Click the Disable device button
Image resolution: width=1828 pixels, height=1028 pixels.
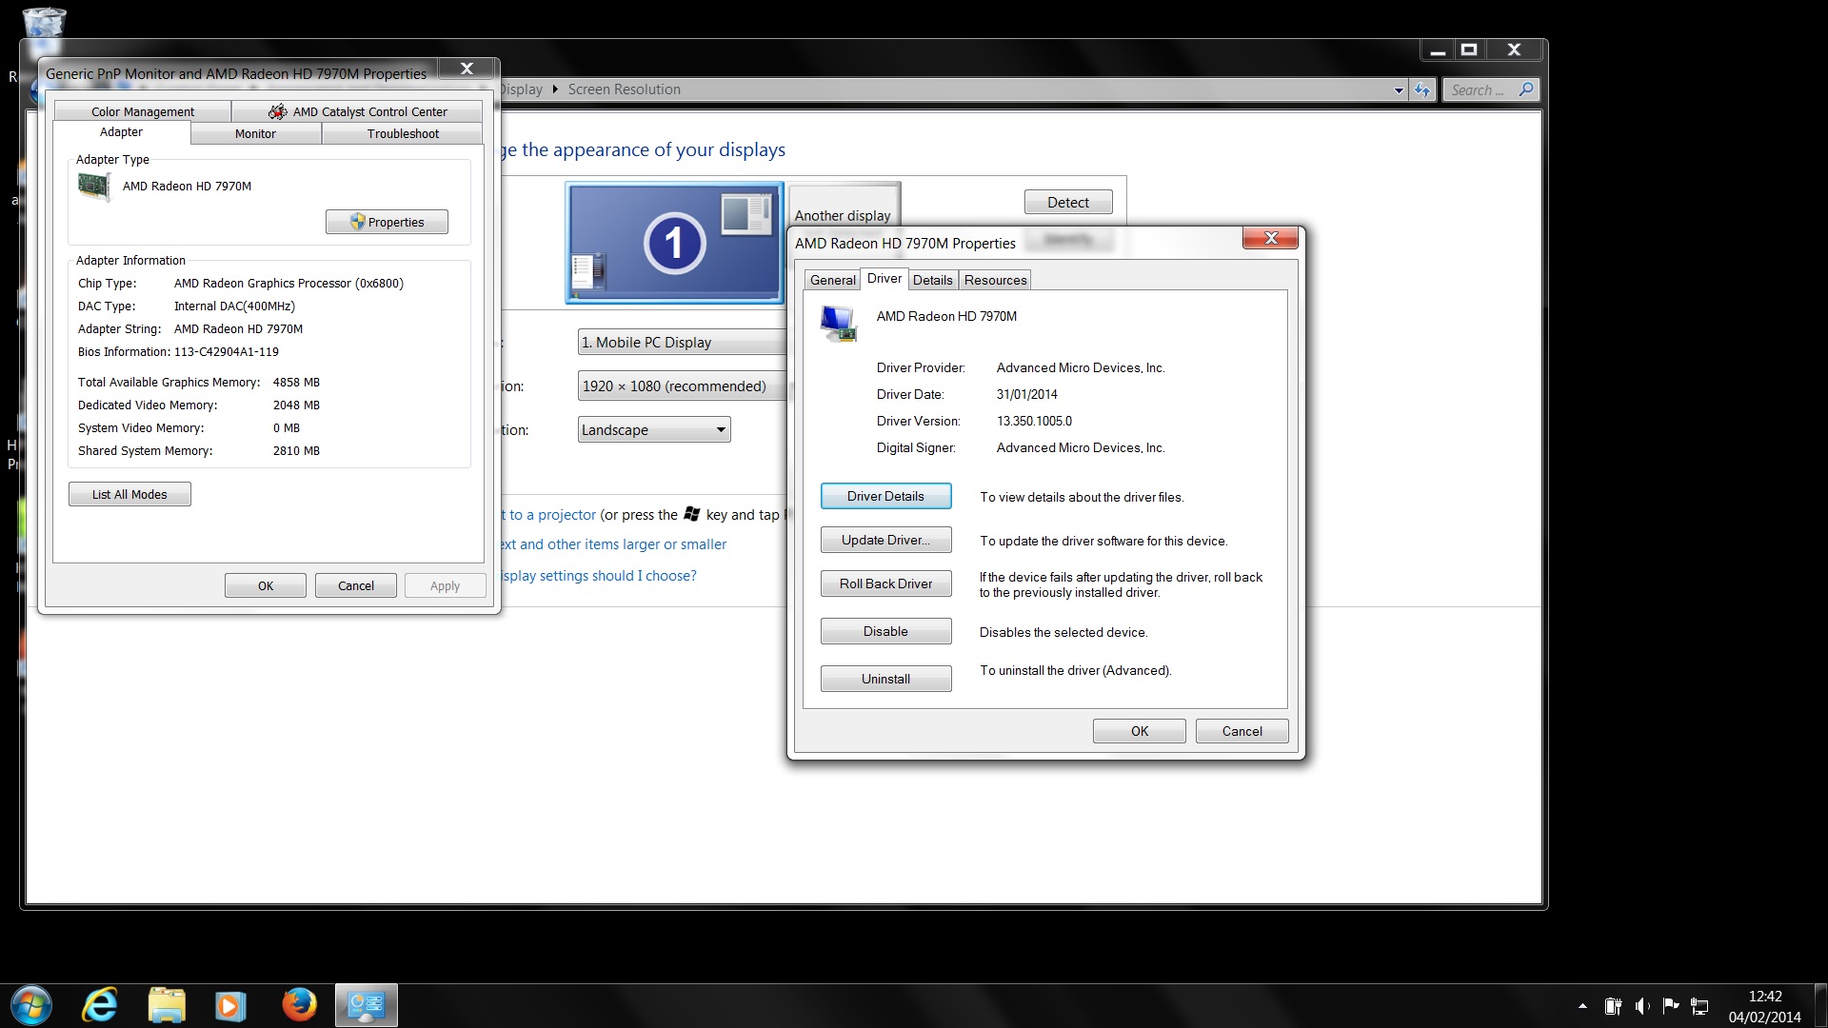[x=885, y=631]
